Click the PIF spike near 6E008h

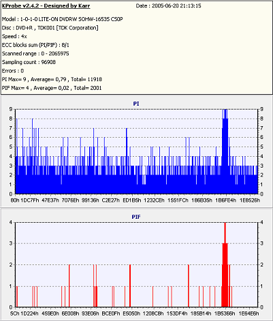[x=69, y=286]
